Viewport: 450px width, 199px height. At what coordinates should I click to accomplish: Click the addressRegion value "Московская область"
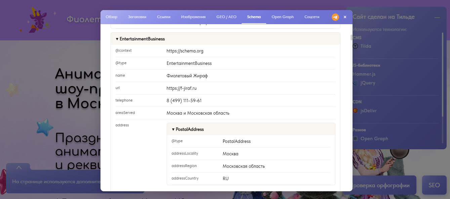[x=244, y=166]
